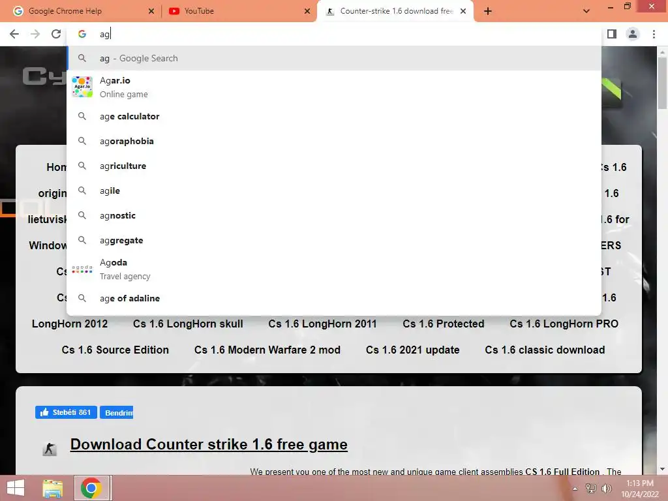Viewport: 668px width, 501px height.
Task: Choose the Agoda Travel agency suggestion
Action: click(x=334, y=269)
